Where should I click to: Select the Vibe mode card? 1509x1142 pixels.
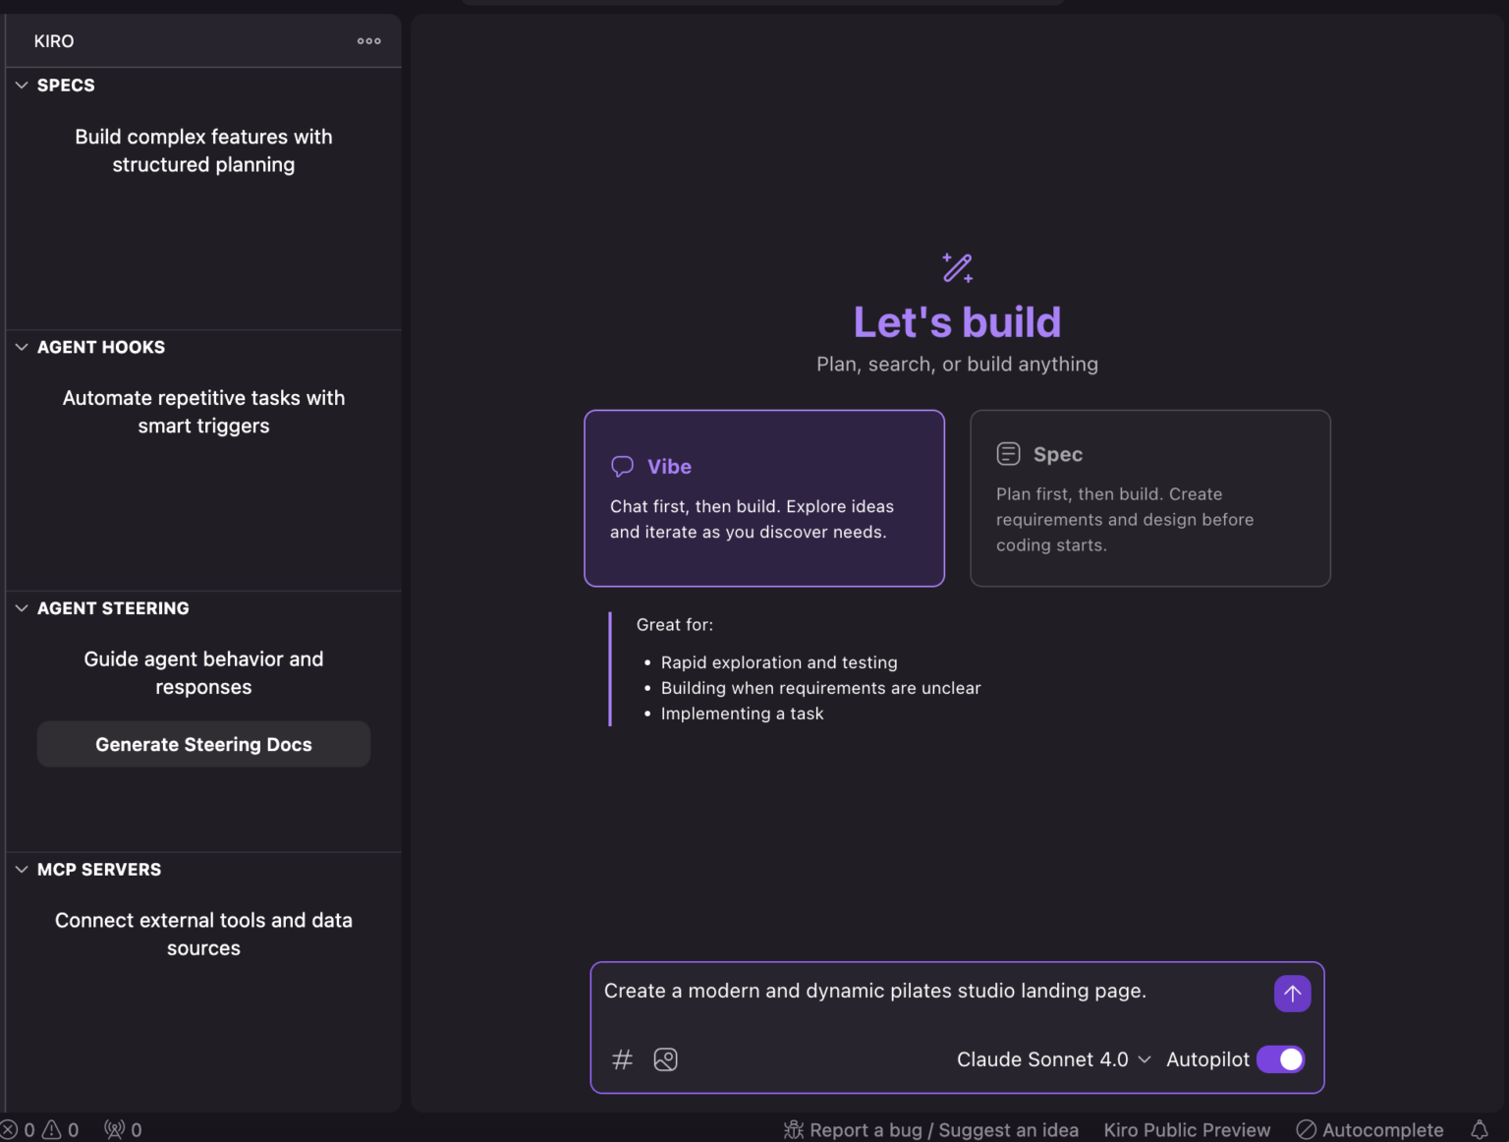(763, 498)
